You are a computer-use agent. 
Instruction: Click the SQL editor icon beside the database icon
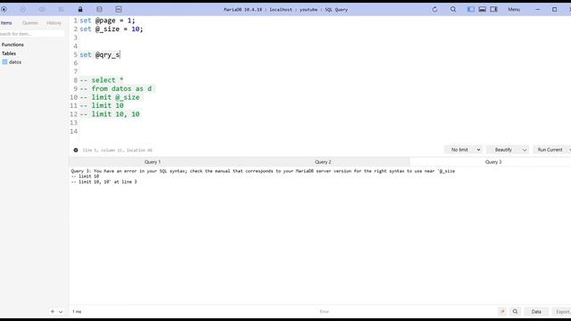pos(119,10)
